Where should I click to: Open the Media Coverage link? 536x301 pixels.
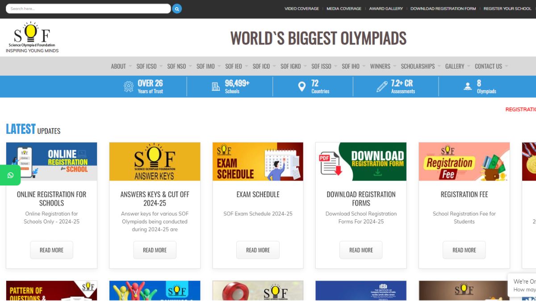(x=344, y=8)
